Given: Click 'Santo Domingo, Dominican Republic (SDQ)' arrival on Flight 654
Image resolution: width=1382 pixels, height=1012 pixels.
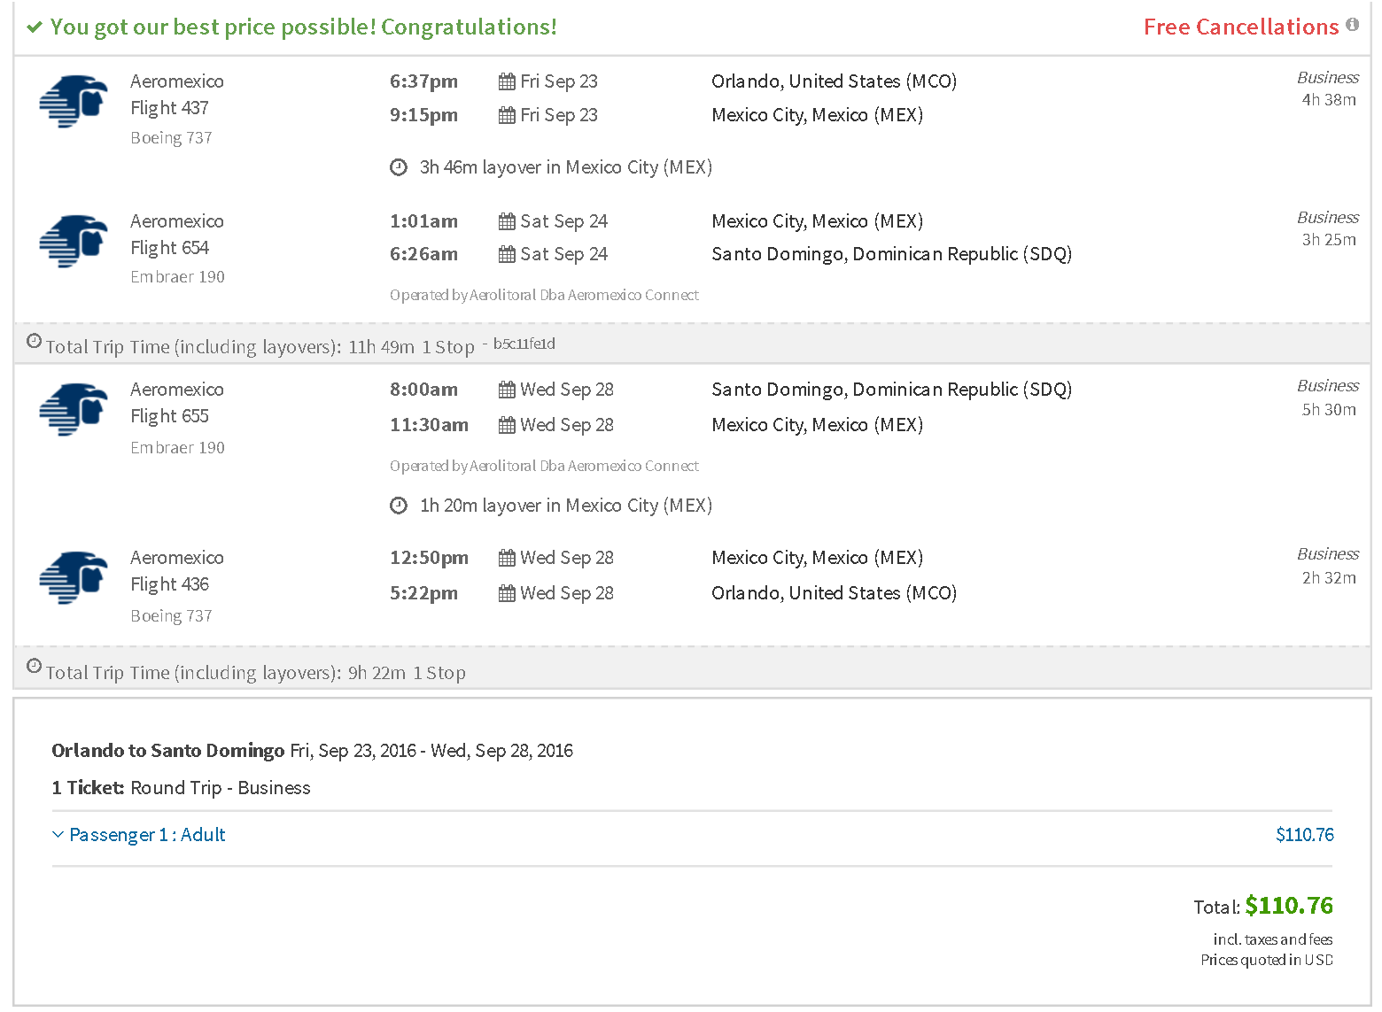Looking at the screenshot, I should [891, 254].
